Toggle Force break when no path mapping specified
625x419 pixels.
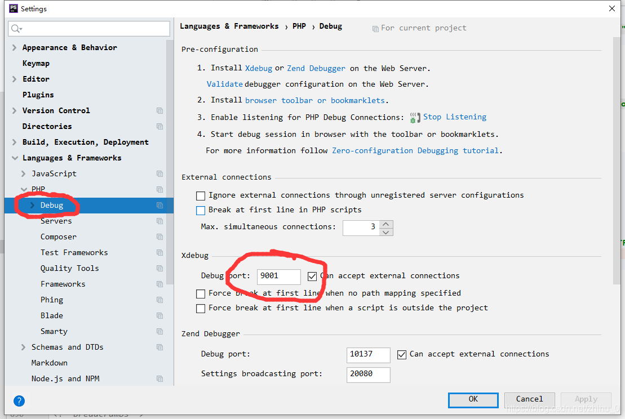(201, 294)
